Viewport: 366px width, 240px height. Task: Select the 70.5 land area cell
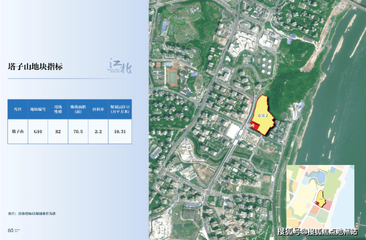tap(78, 132)
